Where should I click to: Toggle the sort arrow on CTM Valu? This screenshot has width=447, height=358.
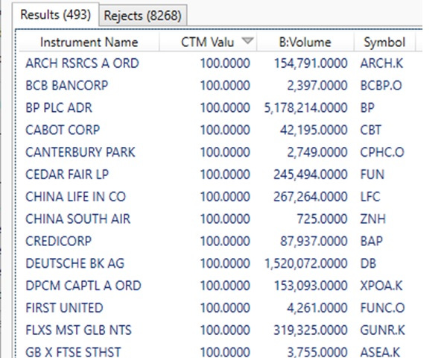pyautogui.click(x=247, y=41)
